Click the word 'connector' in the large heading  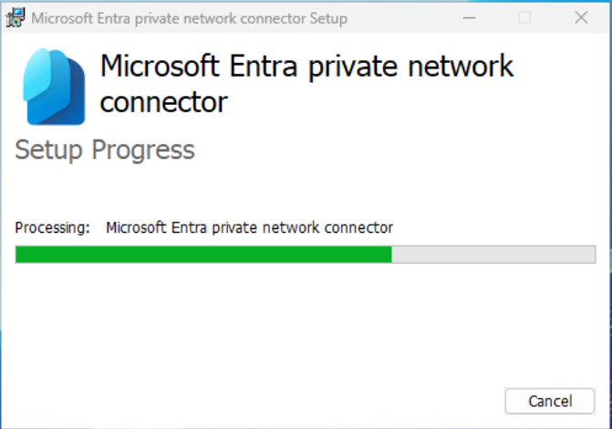[x=163, y=102]
